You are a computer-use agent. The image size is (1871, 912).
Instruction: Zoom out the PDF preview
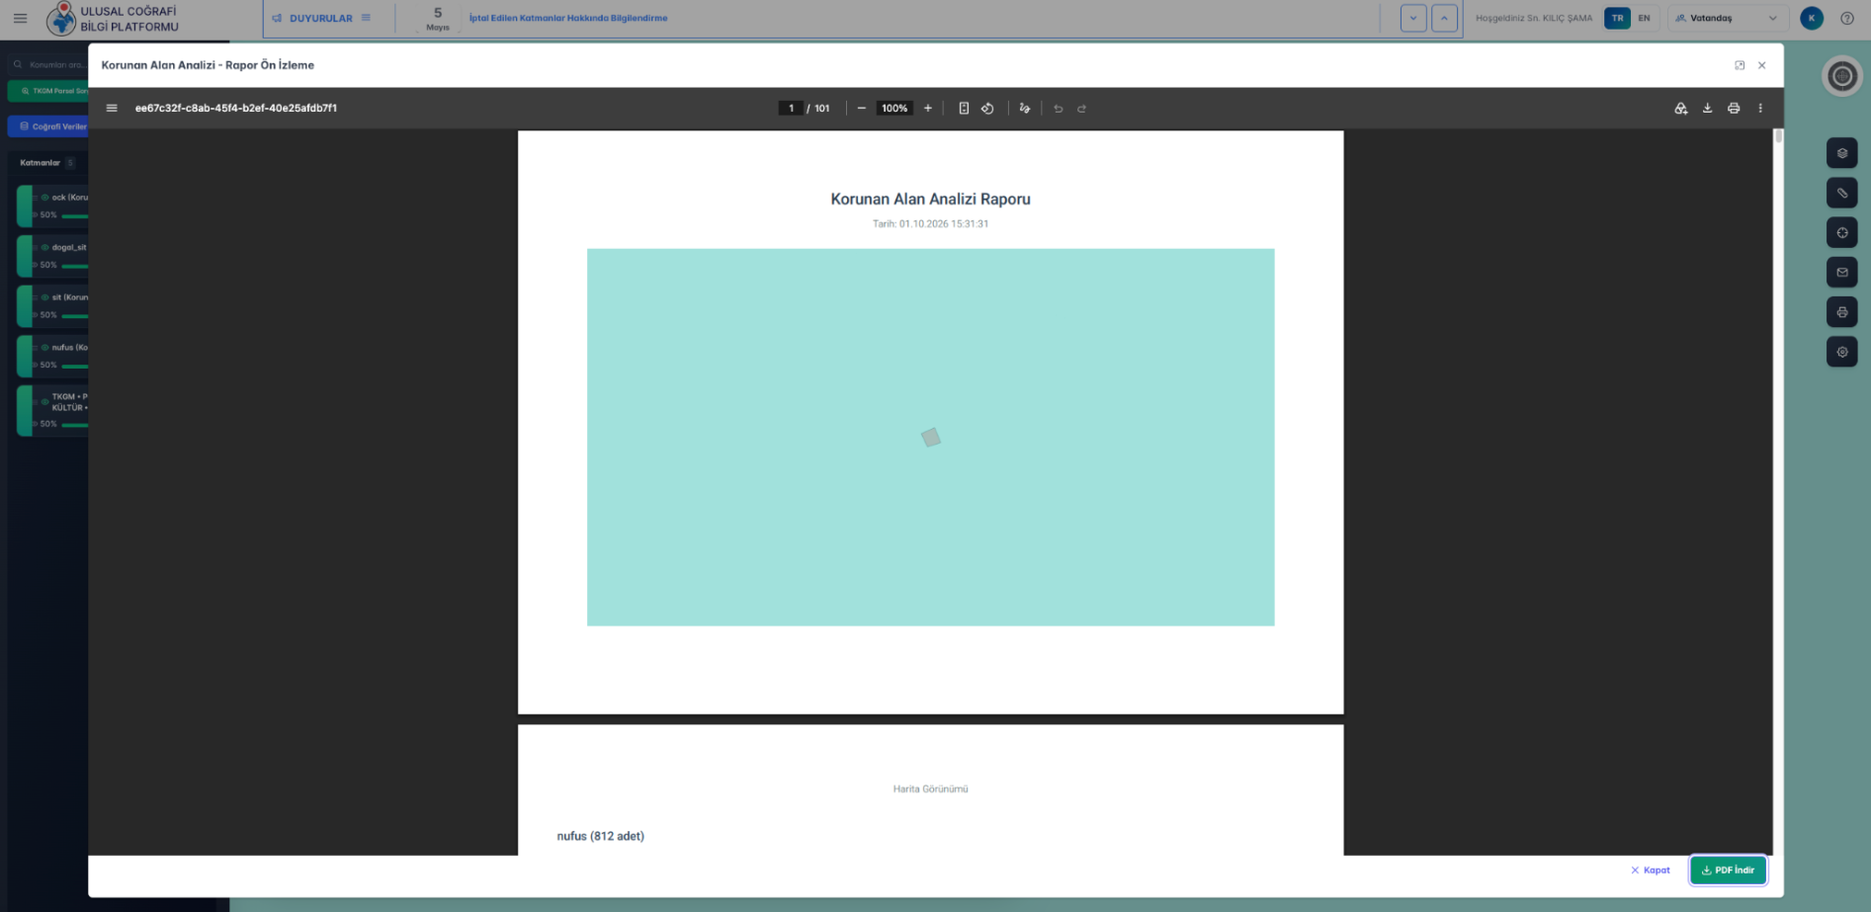(862, 109)
